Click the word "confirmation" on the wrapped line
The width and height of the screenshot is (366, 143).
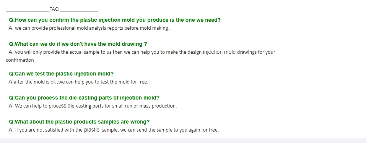(x=20, y=60)
